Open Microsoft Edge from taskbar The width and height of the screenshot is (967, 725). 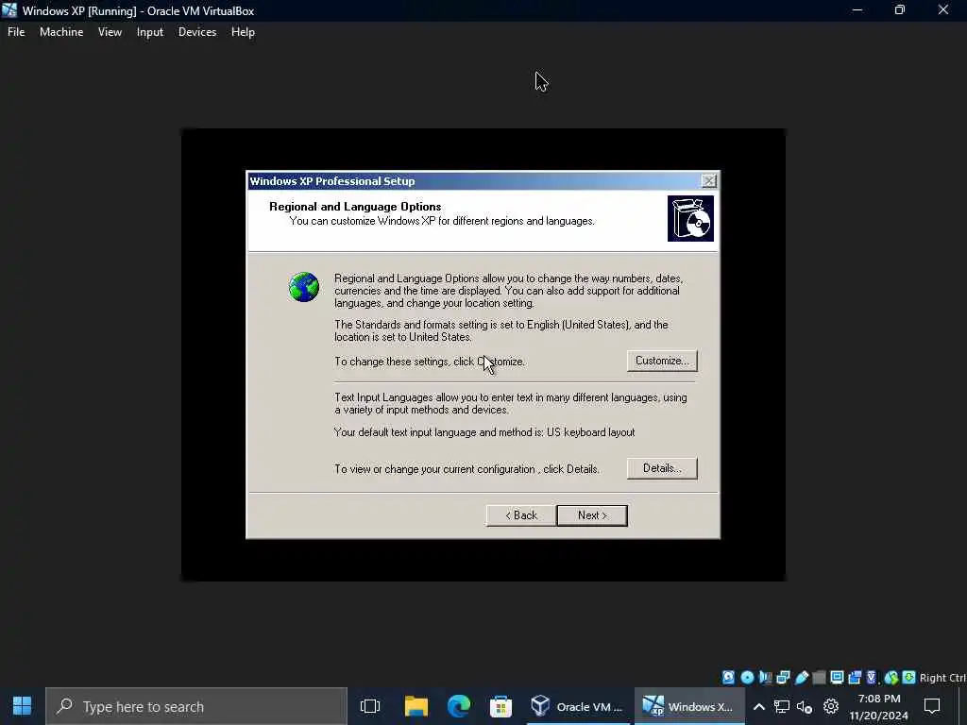458,706
